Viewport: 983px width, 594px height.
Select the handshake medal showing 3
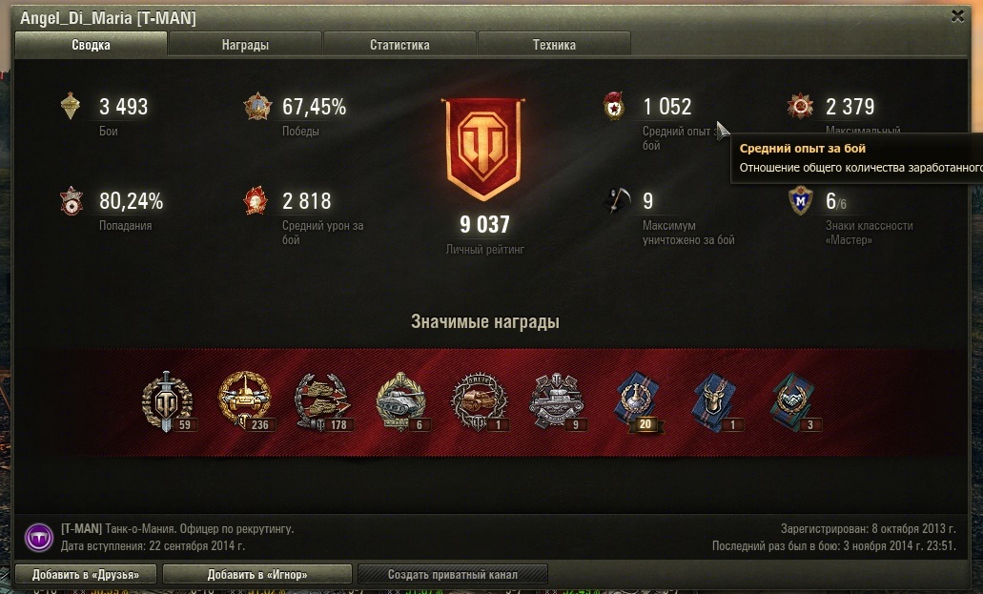793,401
